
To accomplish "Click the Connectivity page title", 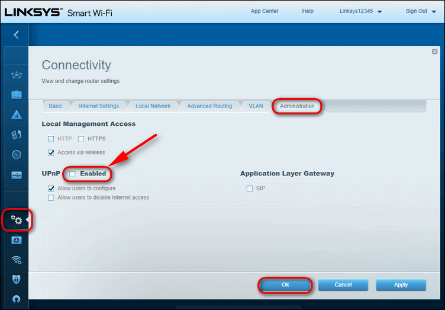I will (76, 65).
